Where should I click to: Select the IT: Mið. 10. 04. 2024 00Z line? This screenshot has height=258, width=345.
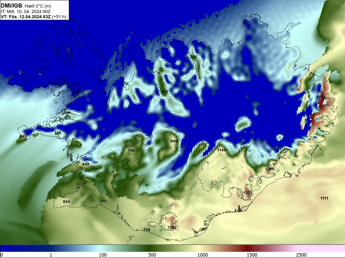point(26,11)
